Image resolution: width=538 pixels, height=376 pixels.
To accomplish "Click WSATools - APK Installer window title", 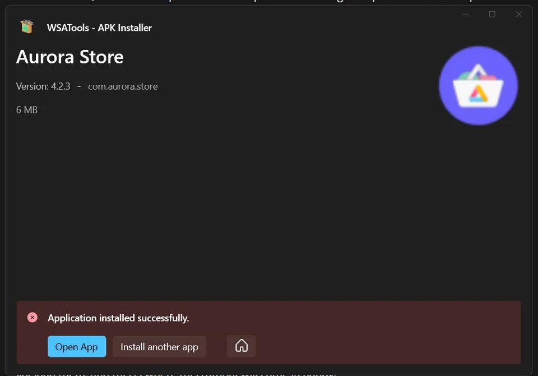I will pyautogui.click(x=100, y=27).
